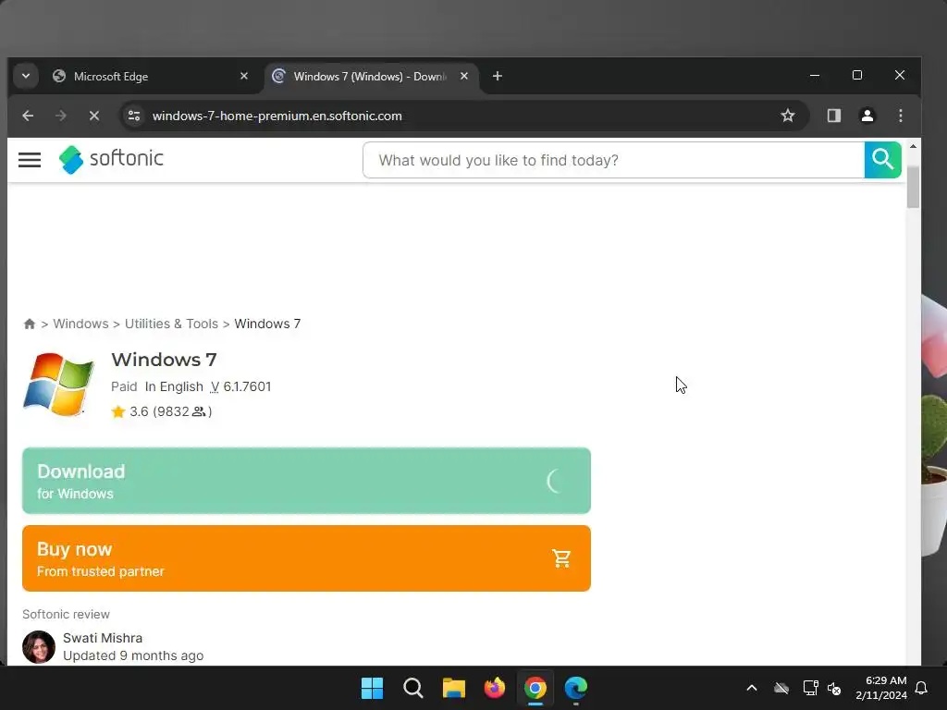Image resolution: width=947 pixels, height=710 pixels.
Task: Open the Chrome profile menu
Action: 867,116
